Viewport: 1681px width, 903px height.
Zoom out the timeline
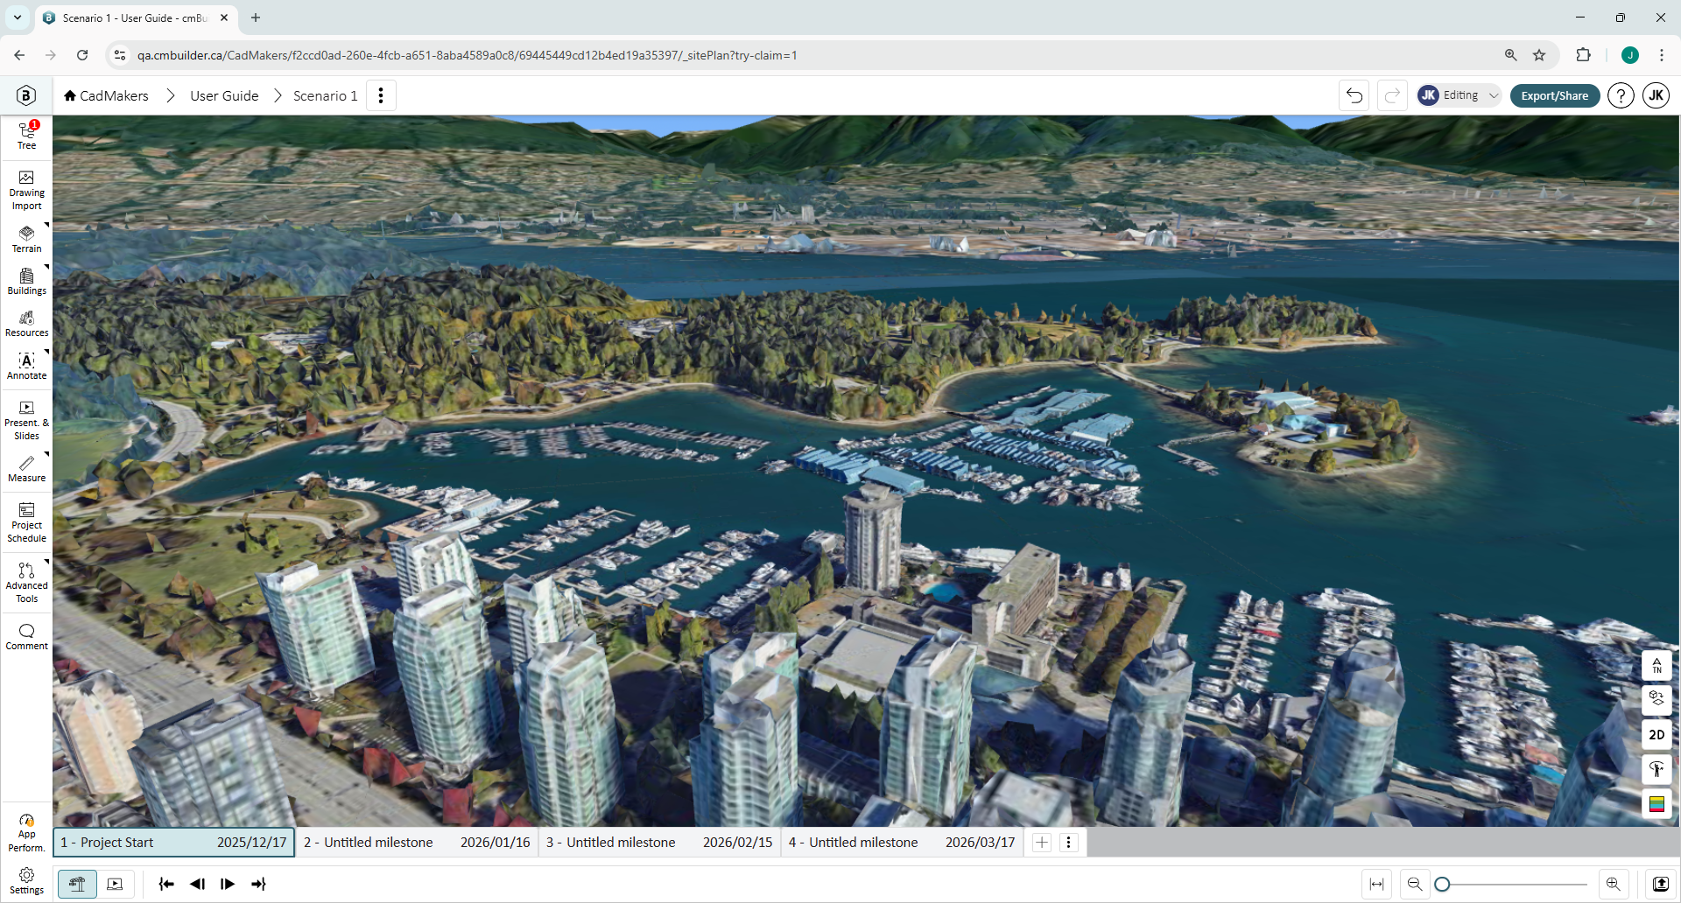1414,884
